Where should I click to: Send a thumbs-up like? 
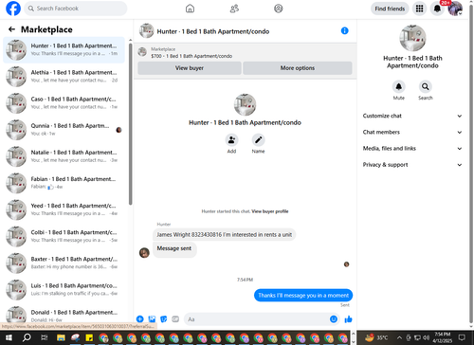tap(348, 319)
